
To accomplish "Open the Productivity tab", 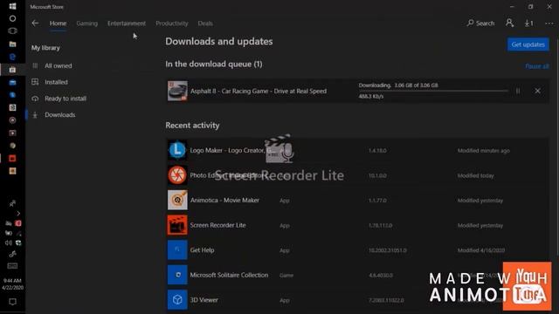I will [x=171, y=24].
